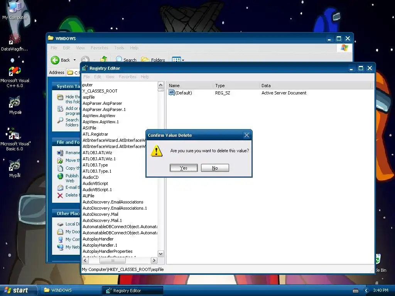Viewport: 395px width, 296px height.
Task: Click keyboard icon in system tray
Action: (x=356, y=291)
